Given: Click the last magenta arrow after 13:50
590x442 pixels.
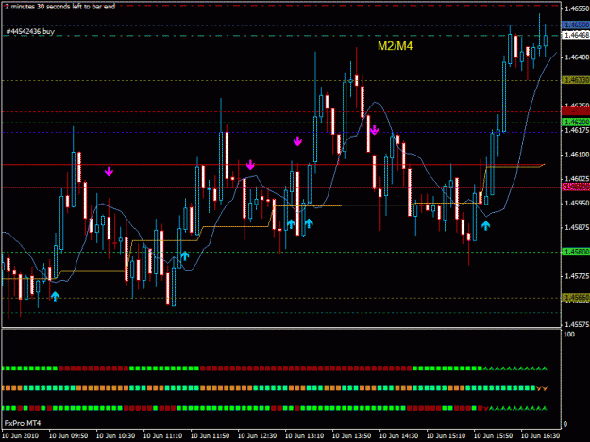Looking at the screenshot, I should [374, 130].
